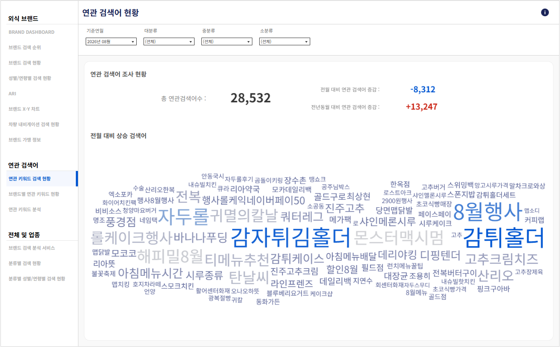
Task: Select 자두롤 keyword in word cloud
Action: [183, 216]
